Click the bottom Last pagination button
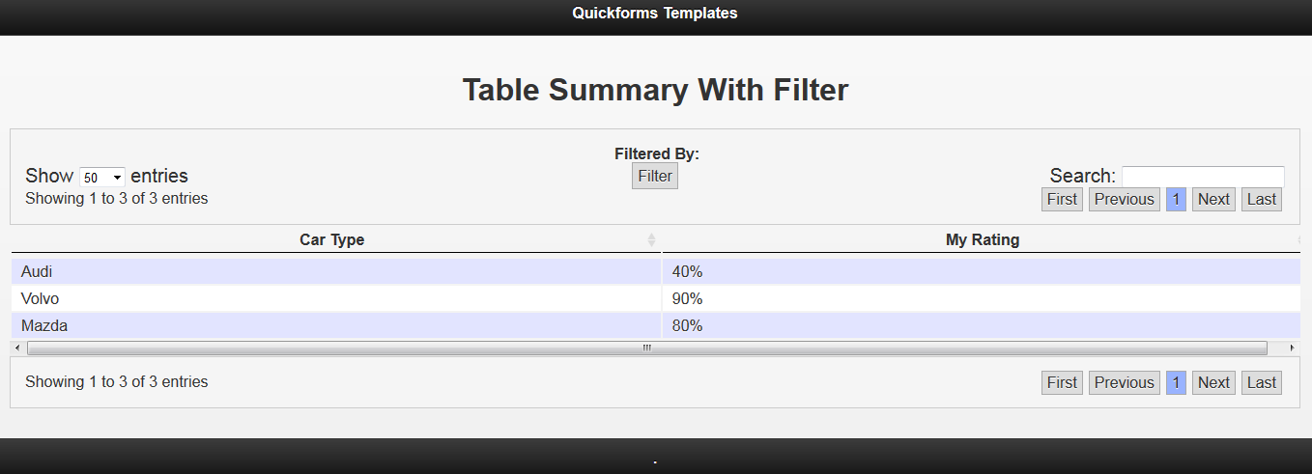 coord(1262,382)
